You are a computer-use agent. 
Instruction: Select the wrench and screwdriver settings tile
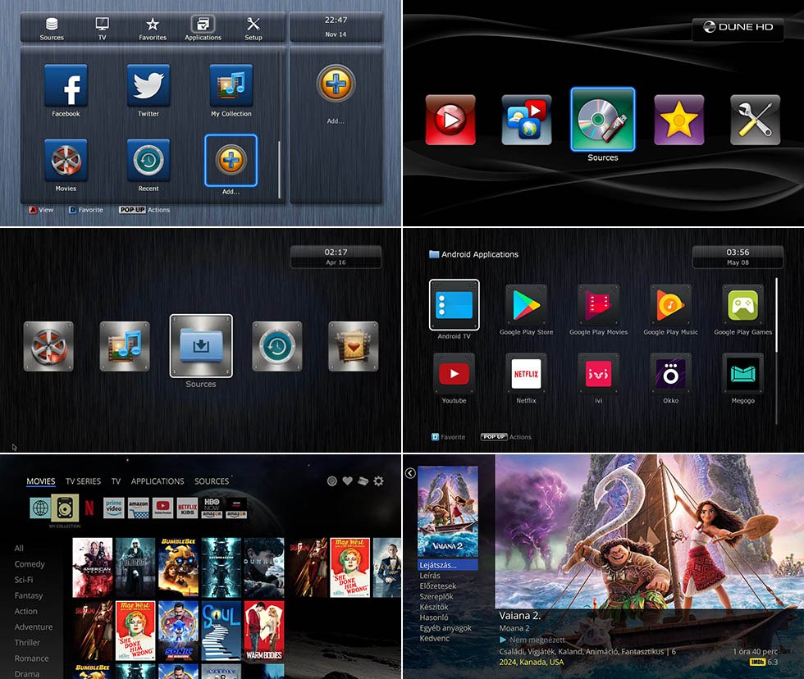[755, 121]
